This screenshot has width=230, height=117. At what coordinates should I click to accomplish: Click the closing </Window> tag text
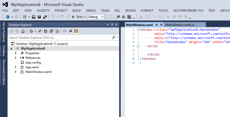pos(148,59)
